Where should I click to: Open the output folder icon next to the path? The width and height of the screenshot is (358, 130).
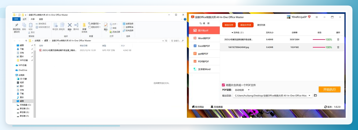point(315,96)
